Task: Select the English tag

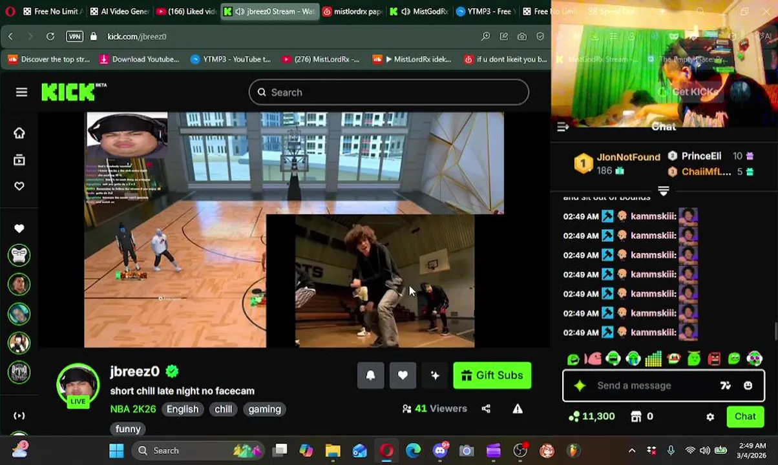Action: click(x=182, y=409)
